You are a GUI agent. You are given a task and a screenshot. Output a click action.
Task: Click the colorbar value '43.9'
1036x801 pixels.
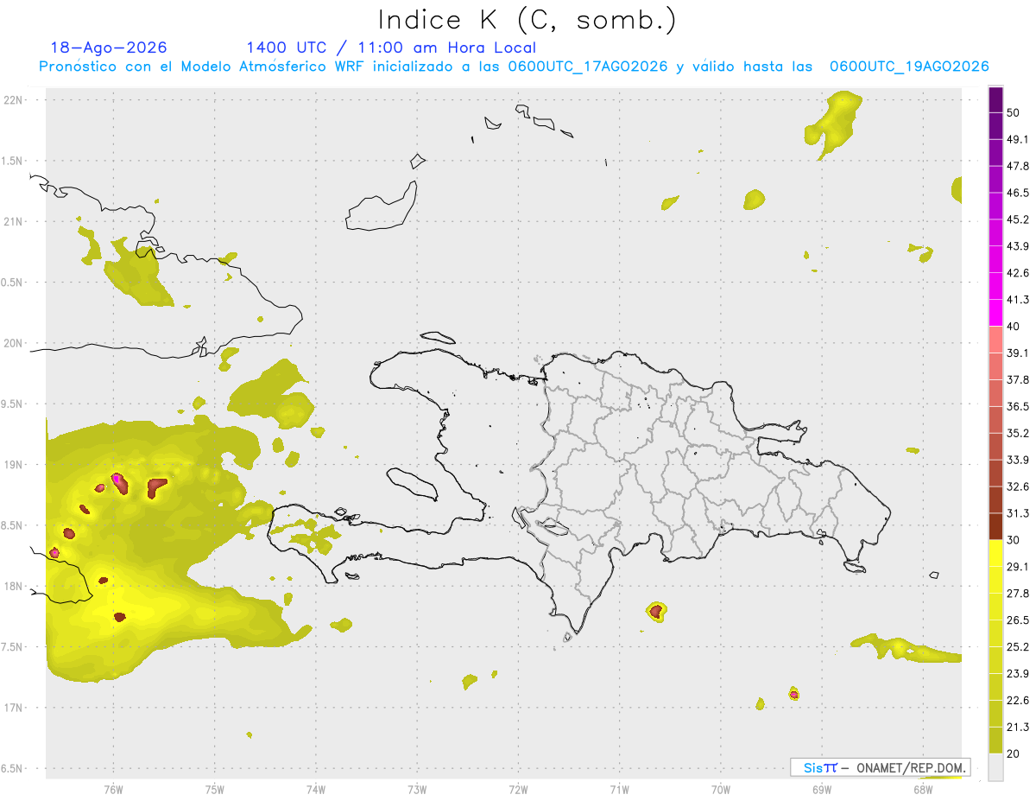(1018, 246)
